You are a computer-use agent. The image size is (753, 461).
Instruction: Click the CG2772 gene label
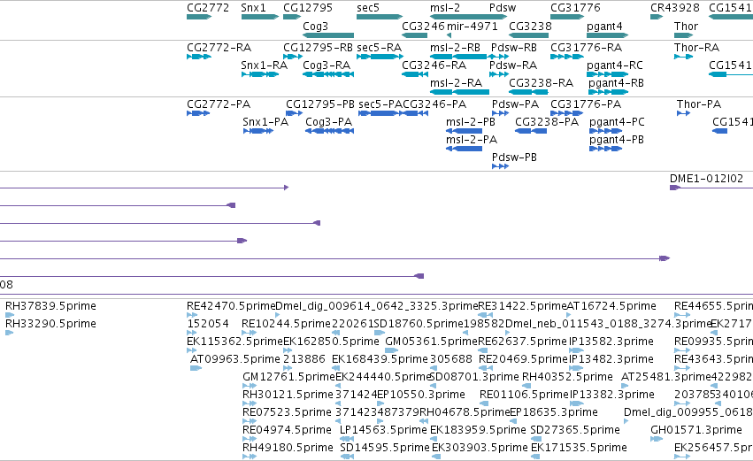click(208, 8)
